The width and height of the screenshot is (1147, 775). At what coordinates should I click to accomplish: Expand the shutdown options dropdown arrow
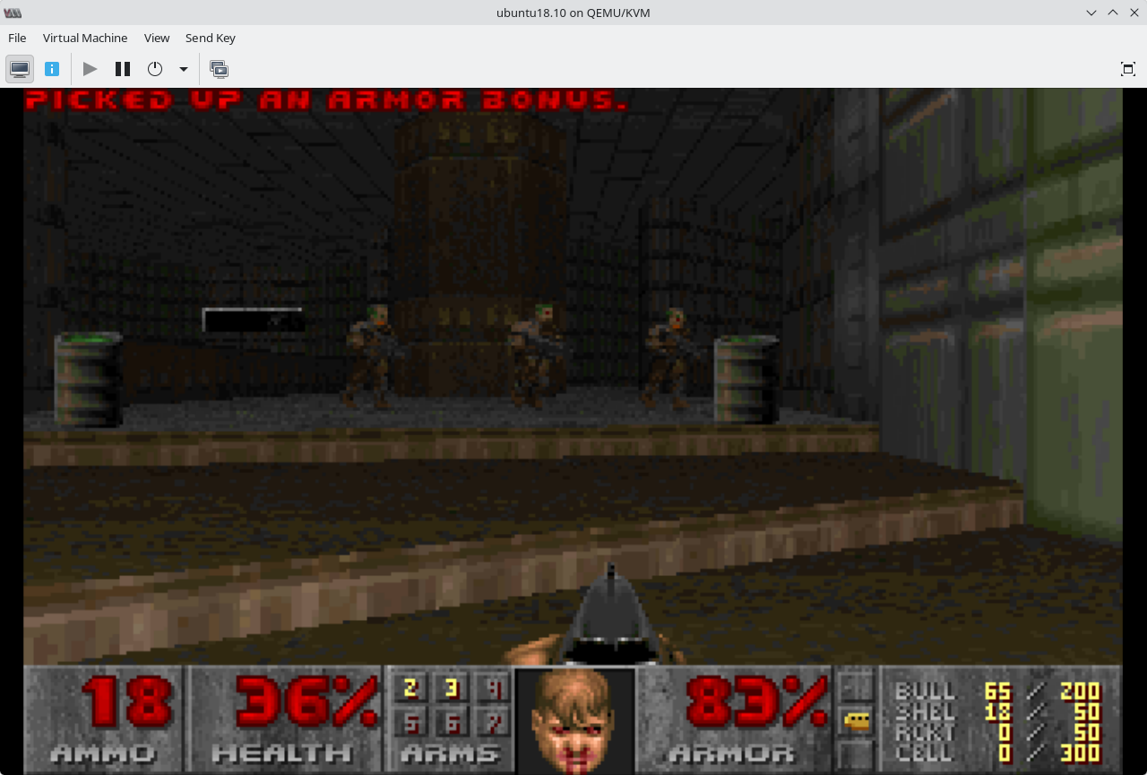coord(183,69)
